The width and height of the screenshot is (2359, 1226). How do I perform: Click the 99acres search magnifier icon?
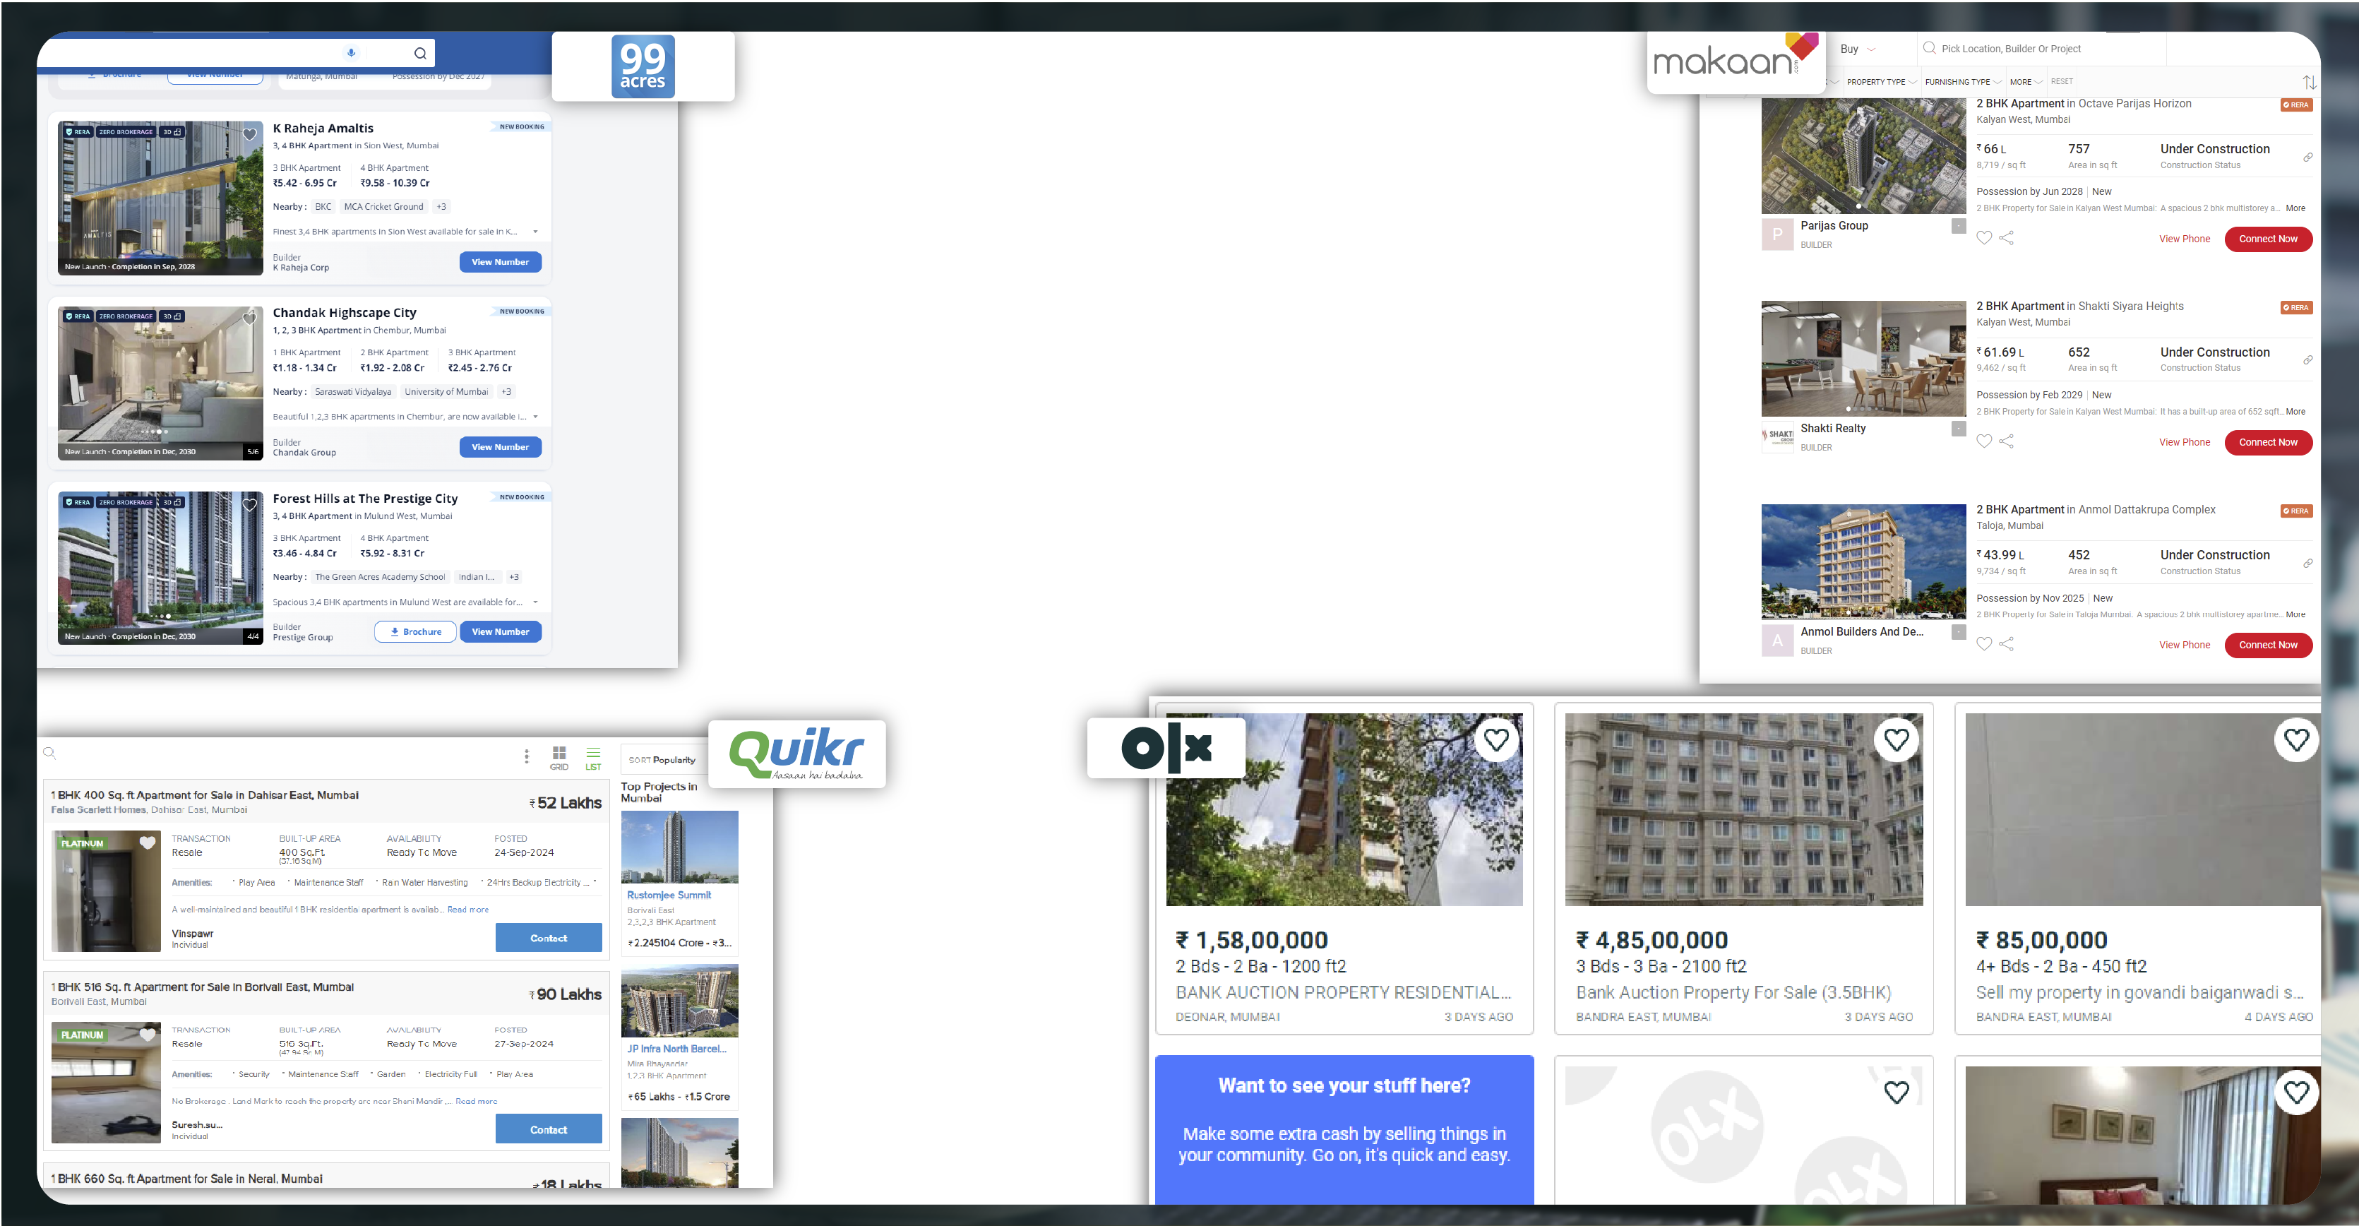click(420, 53)
